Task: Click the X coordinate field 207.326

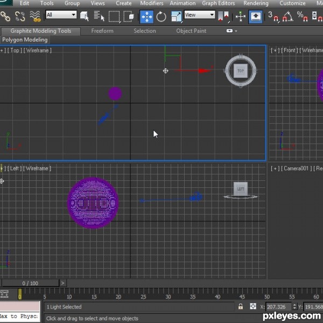Action: point(278,307)
